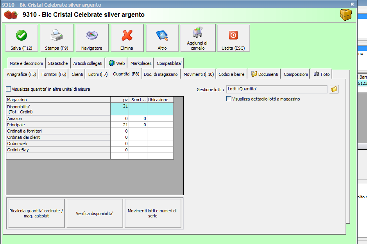Select the Ordinati a fornitori row
The image size is (367, 244).
pyautogui.click(x=90, y=131)
